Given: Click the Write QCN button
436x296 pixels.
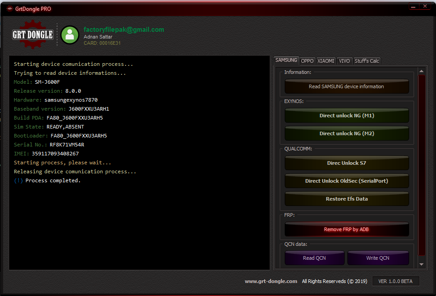Looking at the screenshot, I should [x=378, y=258].
